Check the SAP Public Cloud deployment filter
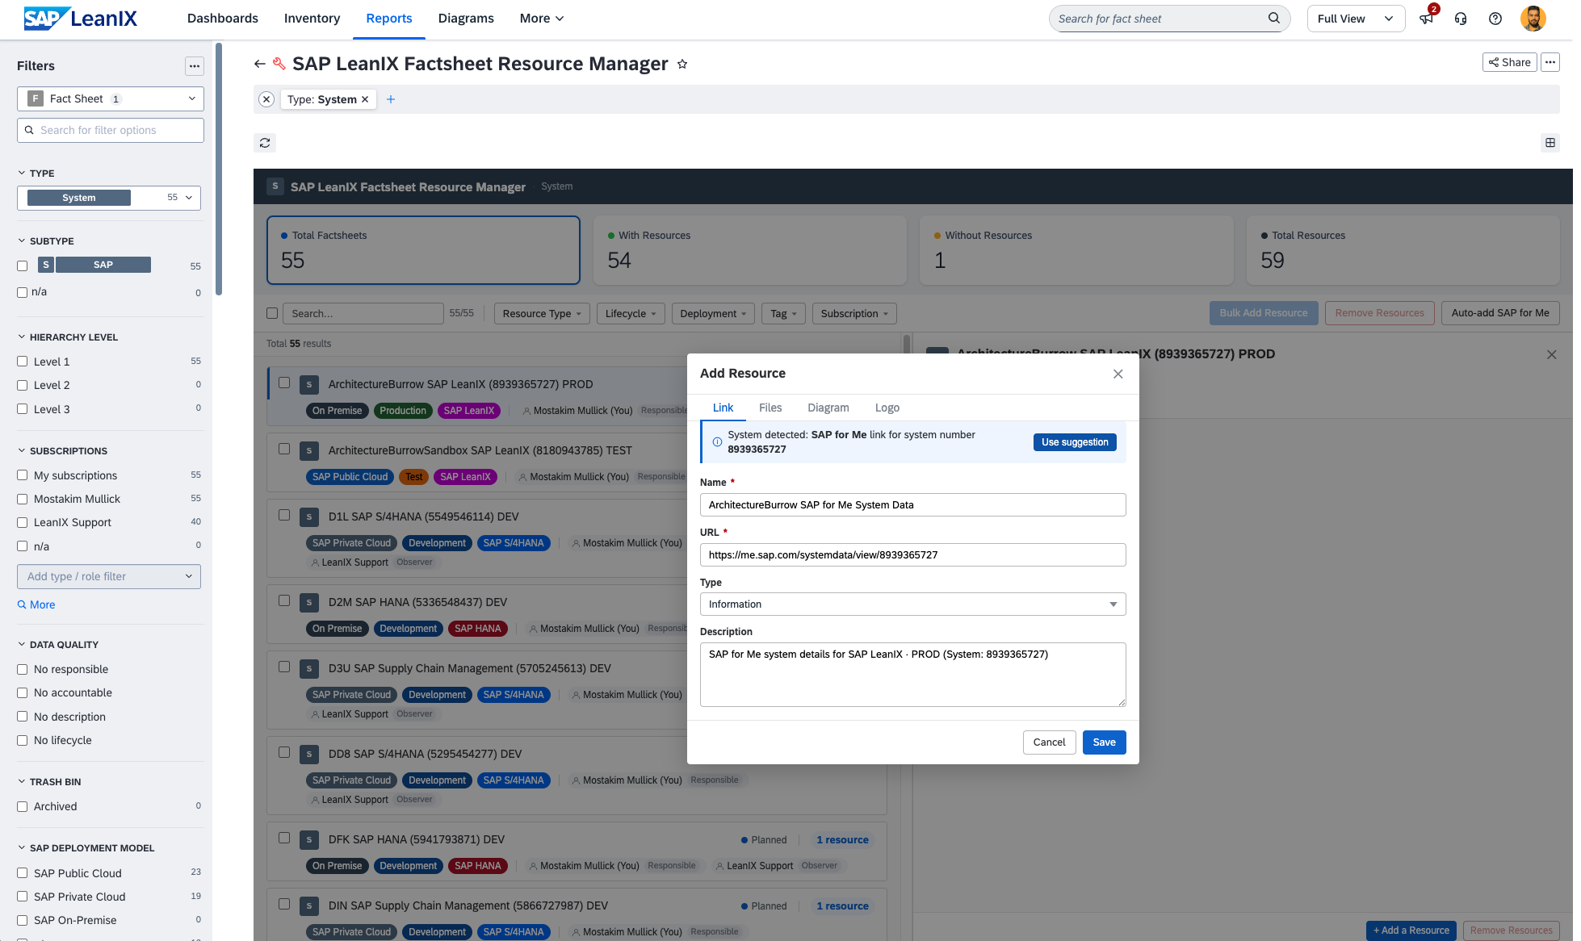1581x941 pixels. pyautogui.click(x=23, y=873)
